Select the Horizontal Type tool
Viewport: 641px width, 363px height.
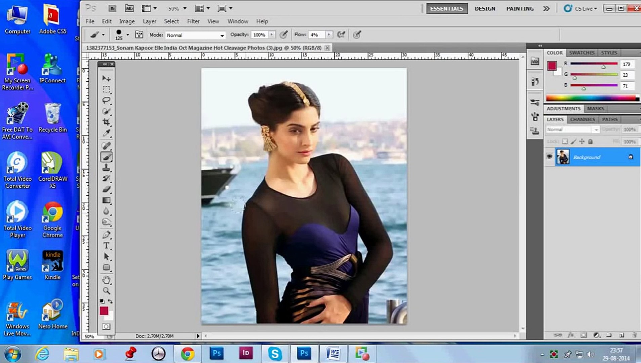(x=106, y=246)
